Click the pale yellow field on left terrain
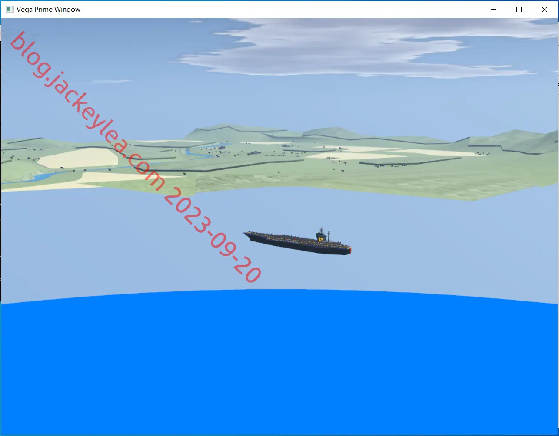Screen dimensions: 559x436 click(x=78, y=159)
